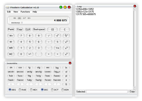
Task: Click the calculator title bar icon
Action: [x=8, y=7]
